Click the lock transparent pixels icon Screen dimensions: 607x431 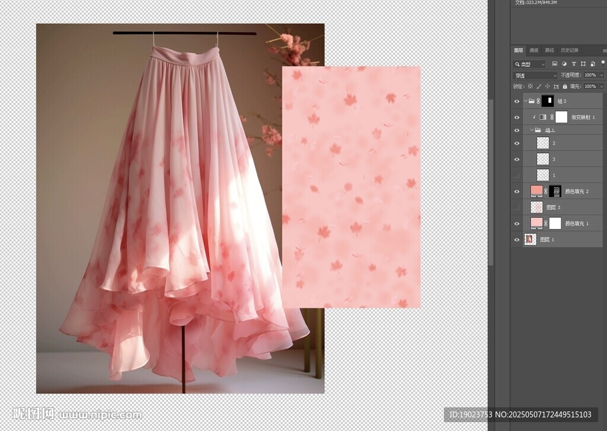coord(531,86)
